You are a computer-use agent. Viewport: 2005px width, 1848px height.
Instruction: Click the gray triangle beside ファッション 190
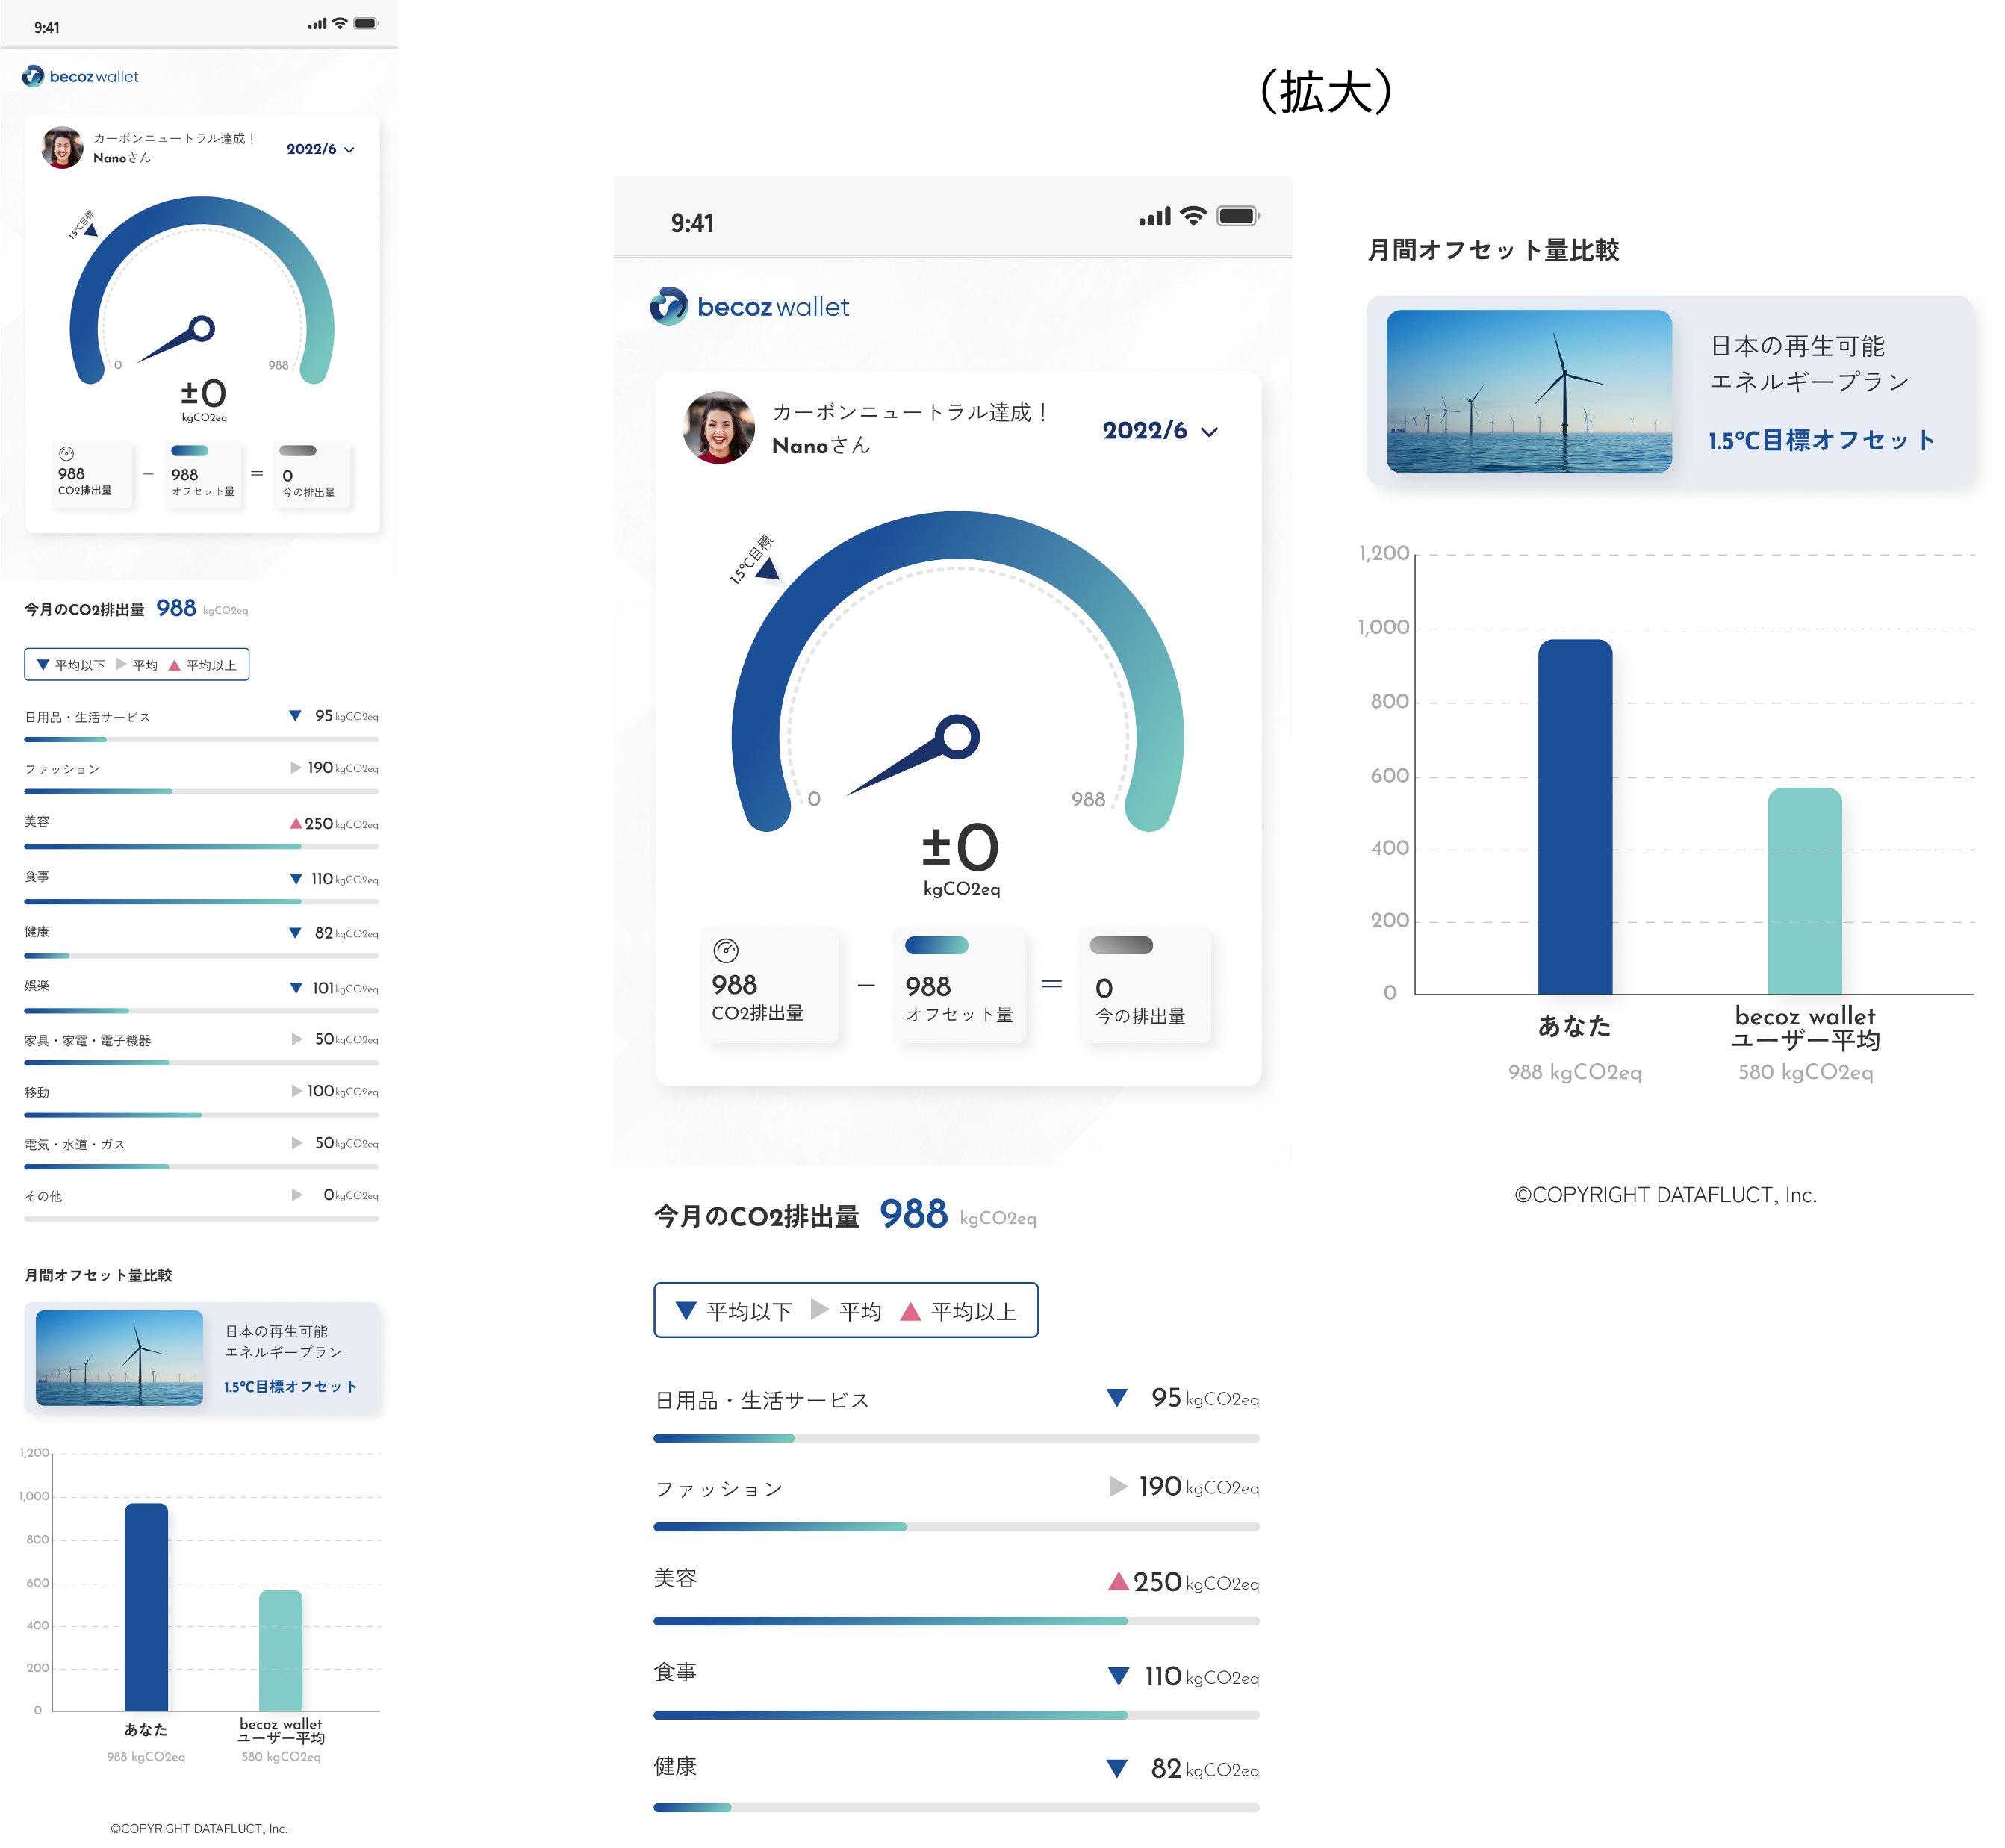pyautogui.click(x=1118, y=1486)
